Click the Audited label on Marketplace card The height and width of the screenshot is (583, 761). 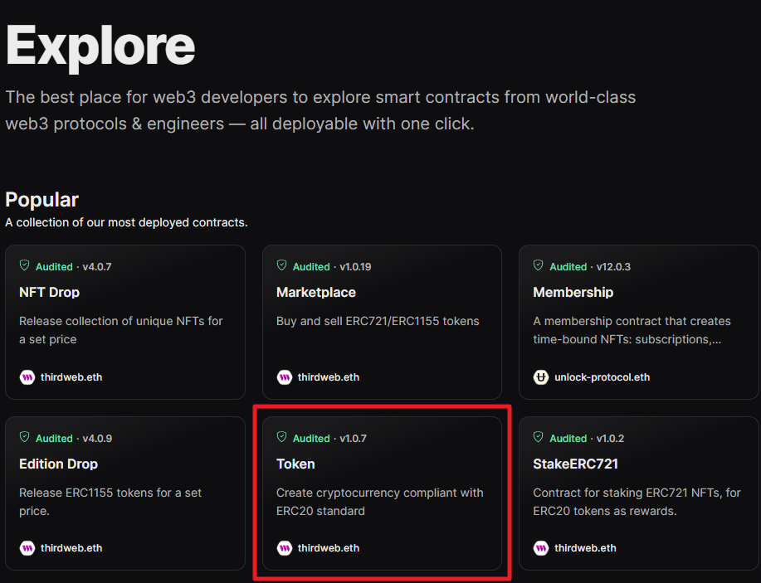[311, 267]
